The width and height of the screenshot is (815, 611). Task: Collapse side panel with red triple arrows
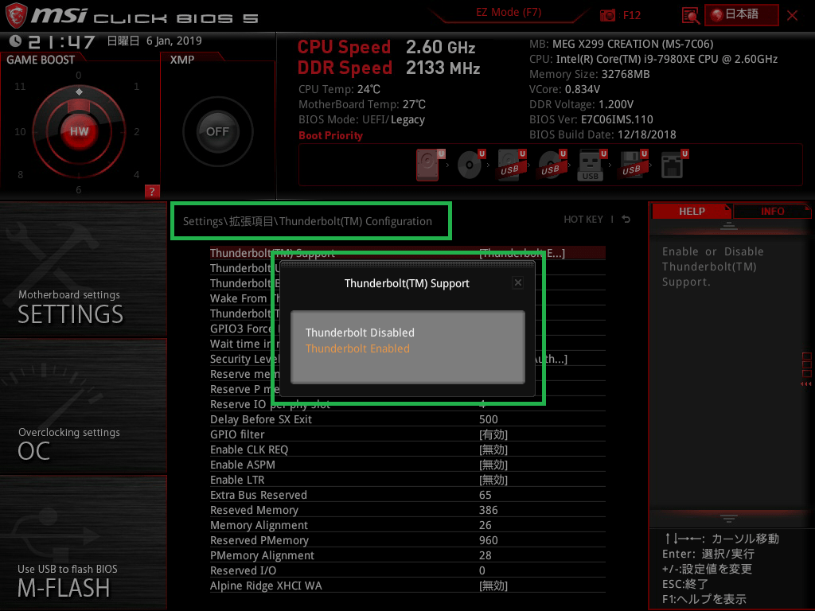point(805,384)
